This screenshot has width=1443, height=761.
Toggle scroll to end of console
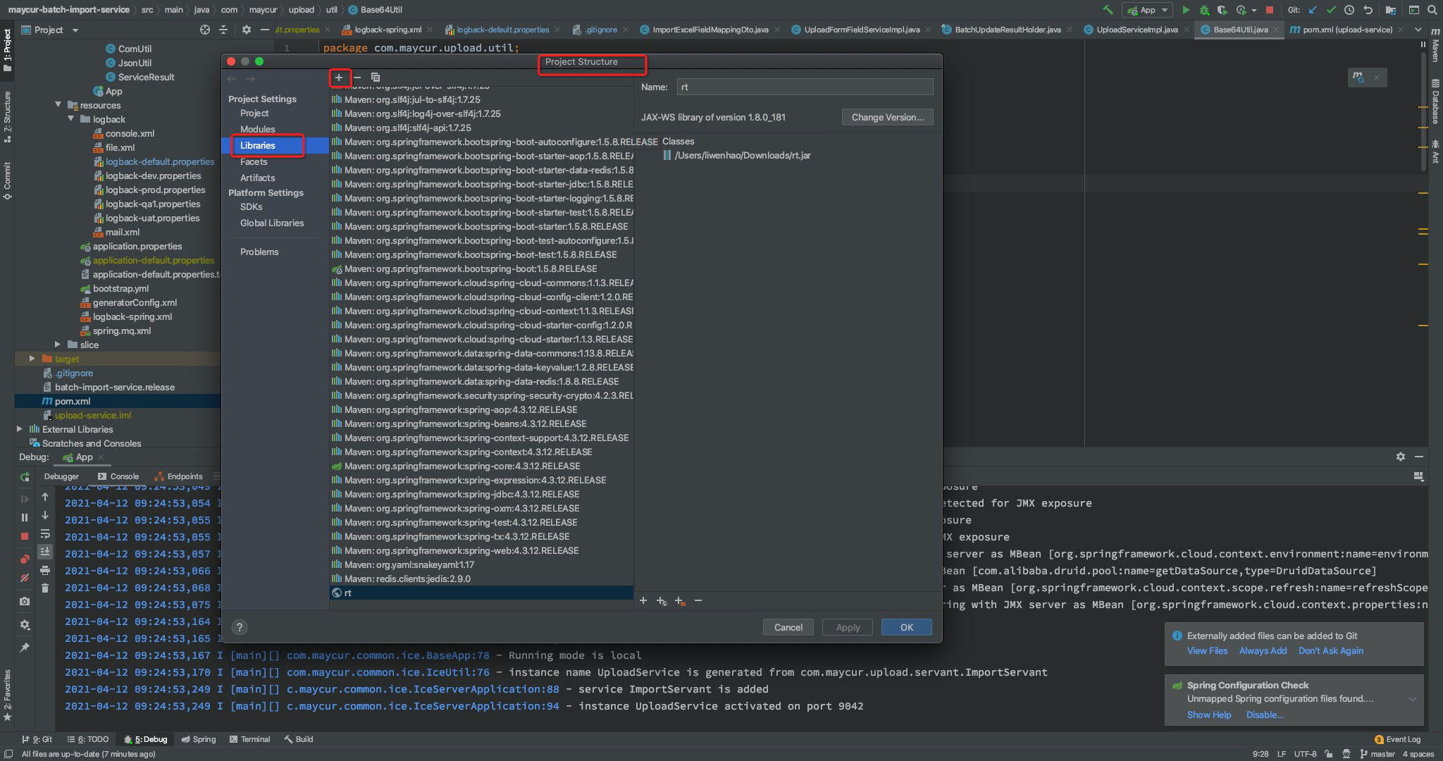coord(45,551)
